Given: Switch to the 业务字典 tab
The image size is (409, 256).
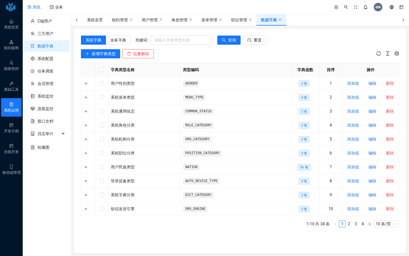Looking at the screenshot, I should tap(118, 40).
